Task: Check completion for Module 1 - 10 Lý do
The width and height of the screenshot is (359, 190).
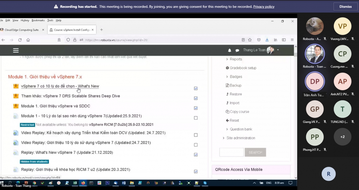Action: click(x=196, y=118)
